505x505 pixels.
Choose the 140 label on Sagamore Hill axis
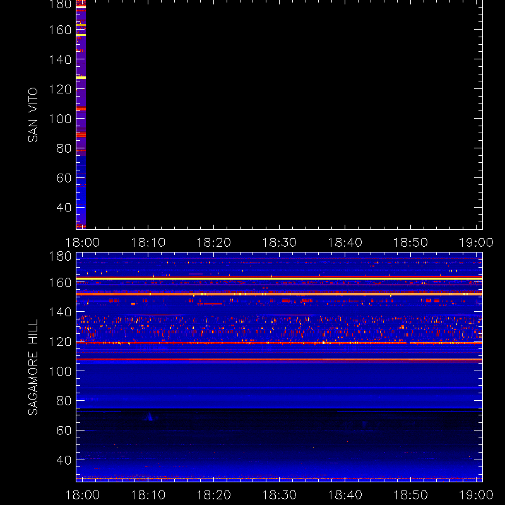pyautogui.click(x=60, y=312)
